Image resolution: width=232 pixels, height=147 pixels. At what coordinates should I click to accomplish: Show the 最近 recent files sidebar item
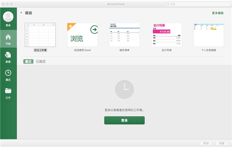pyautogui.click(x=8, y=75)
